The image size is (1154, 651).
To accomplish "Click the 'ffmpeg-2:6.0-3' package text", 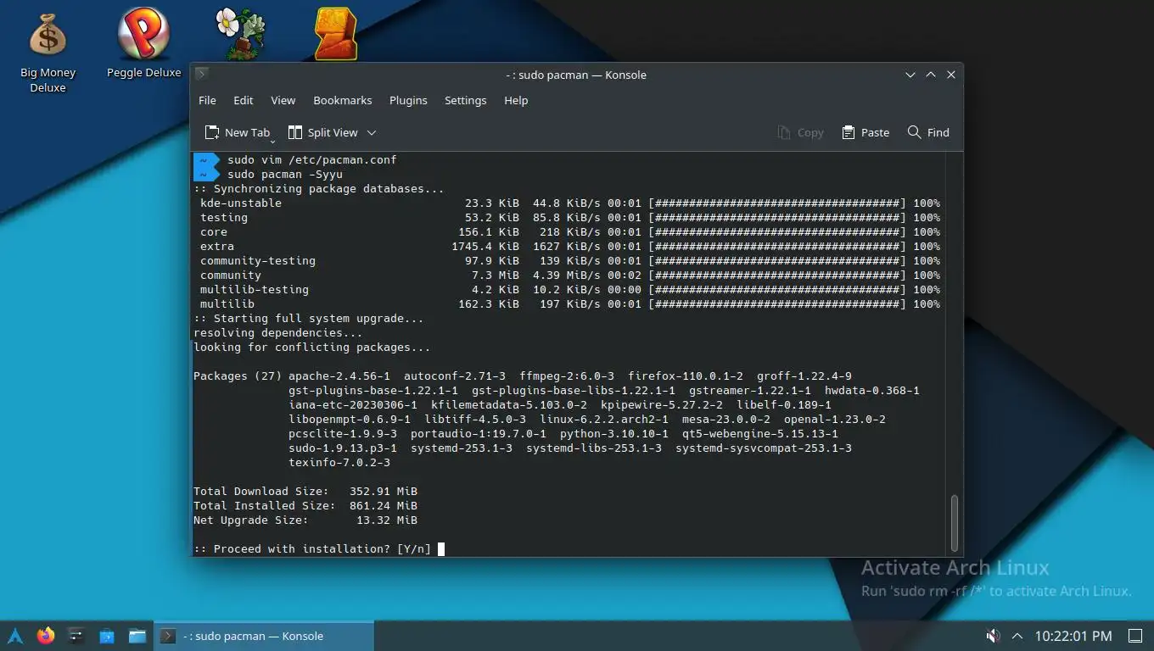I will tap(567, 376).
